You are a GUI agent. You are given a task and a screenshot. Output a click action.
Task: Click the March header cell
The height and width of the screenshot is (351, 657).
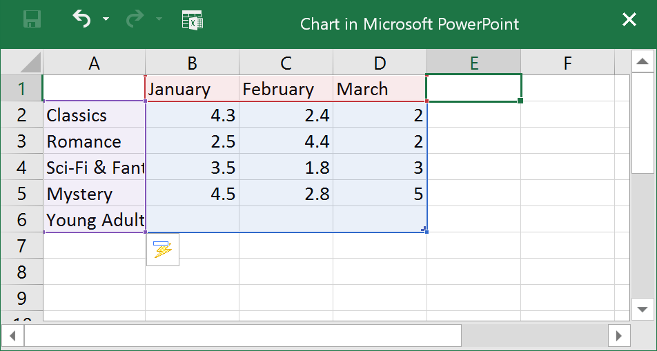(x=380, y=89)
